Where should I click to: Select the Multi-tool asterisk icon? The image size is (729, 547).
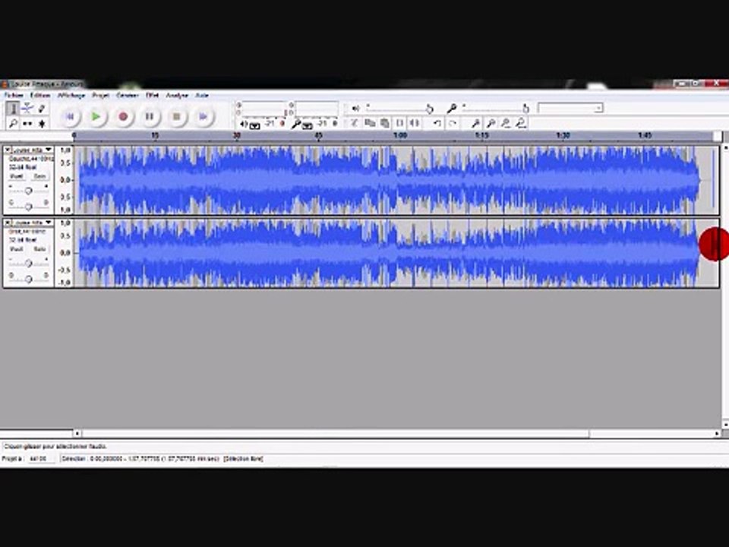(42, 123)
